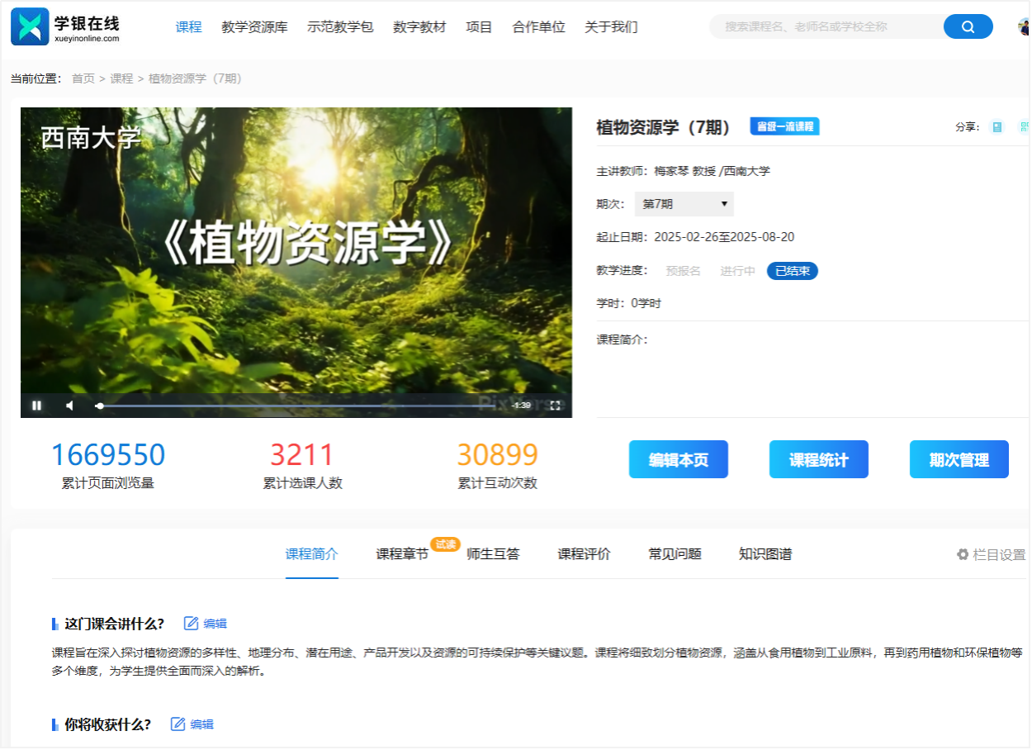This screenshot has width=1032, height=750.
Task: Click the search magnifier button
Action: pos(968,26)
